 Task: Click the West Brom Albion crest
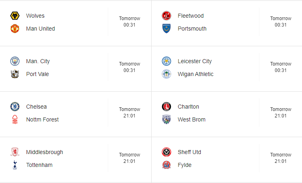click(x=166, y=119)
